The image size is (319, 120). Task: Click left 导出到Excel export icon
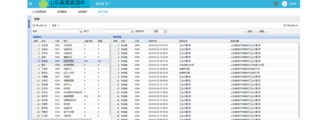[34, 25]
